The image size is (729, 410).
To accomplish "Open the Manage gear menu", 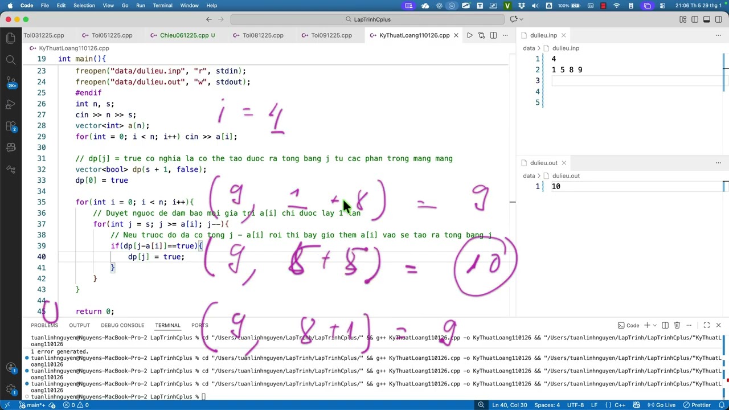I will point(11,390).
